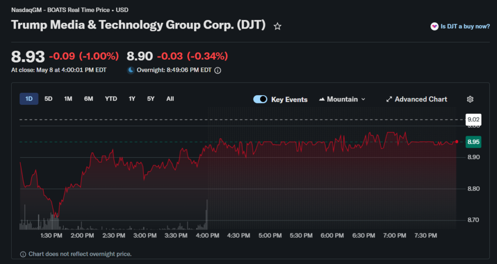The height and width of the screenshot is (264, 497).
Task: Click the 'Is DJT a buy now?' logo icon
Action: tap(434, 26)
